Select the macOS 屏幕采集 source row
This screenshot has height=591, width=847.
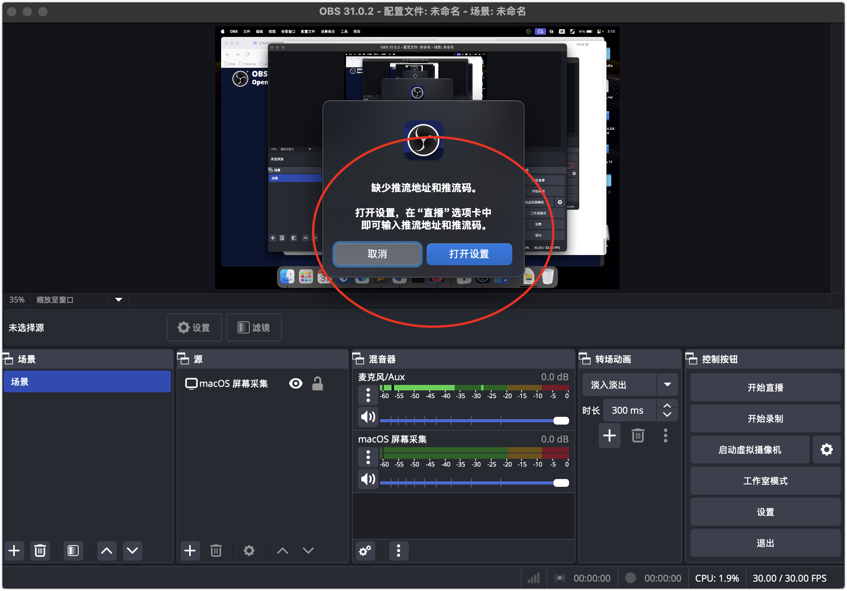point(262,384)
